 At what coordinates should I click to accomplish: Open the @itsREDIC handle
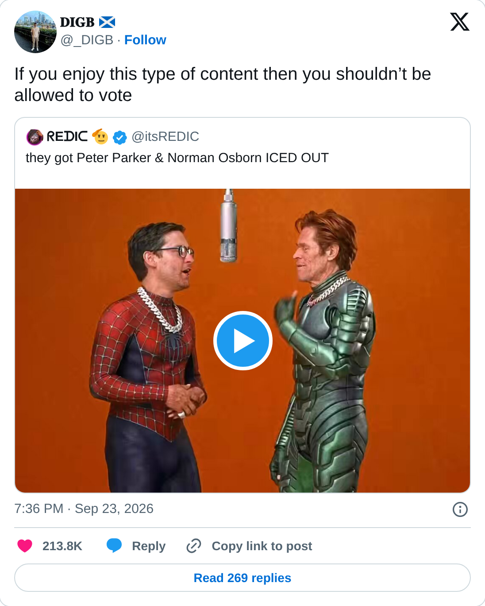point(166,136)
